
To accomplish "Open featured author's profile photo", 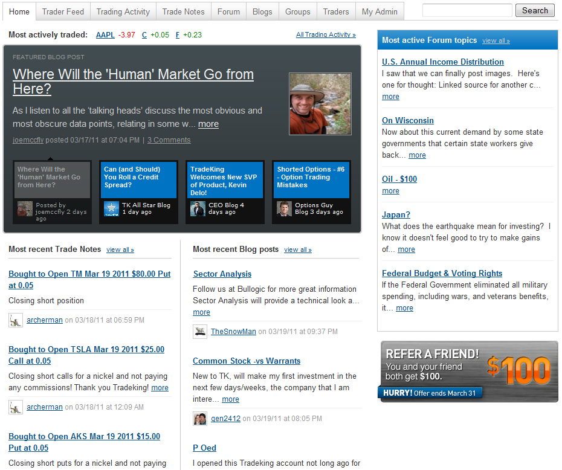I will point(320,104).
